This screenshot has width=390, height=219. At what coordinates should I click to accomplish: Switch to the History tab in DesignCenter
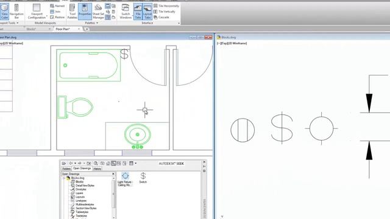(x=97, y=169)
